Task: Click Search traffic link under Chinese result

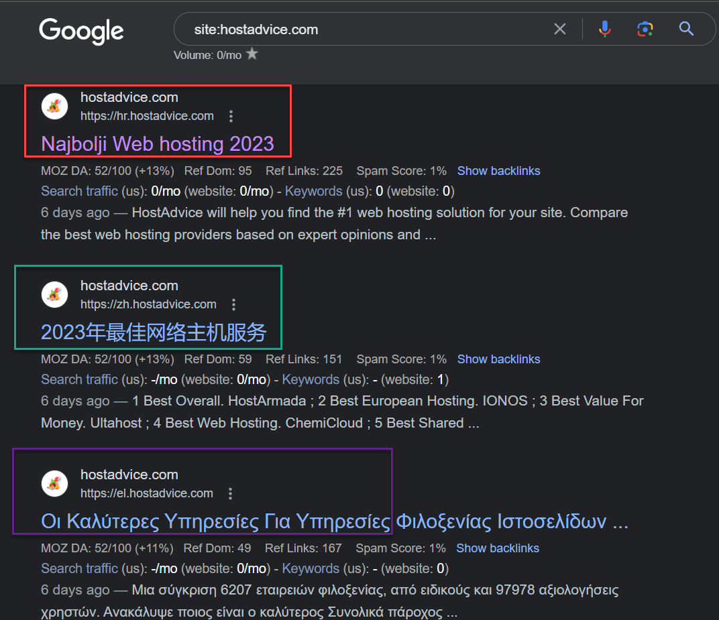Action: pos(79,379)
